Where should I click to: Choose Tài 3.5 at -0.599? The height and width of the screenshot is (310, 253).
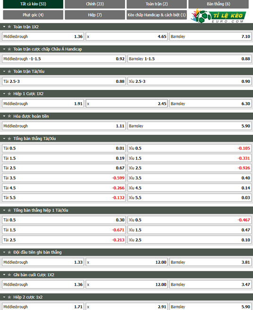[x=64, y=178]
